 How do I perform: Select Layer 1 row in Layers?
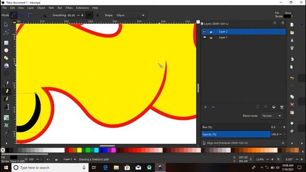tap(243, 37)
